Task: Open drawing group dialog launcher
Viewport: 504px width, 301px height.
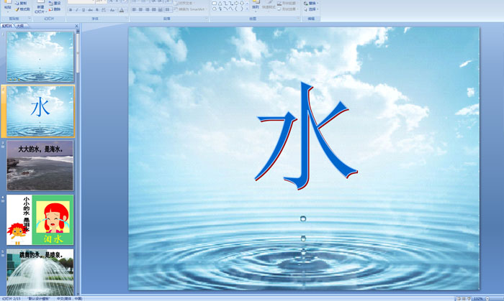Action: pyautogui.click(x=298, y=19)
